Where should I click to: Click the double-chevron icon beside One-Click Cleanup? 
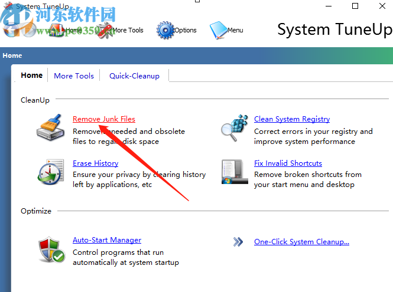click(x=238, y=242)
